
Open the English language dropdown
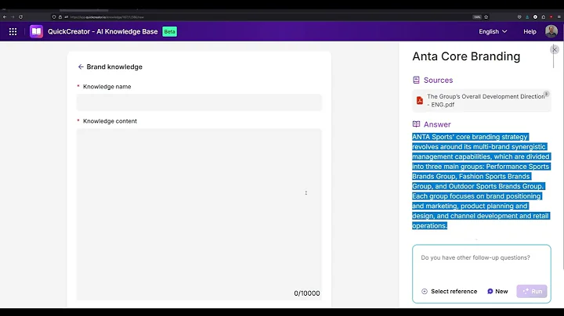pyautogui.click(x=493, y=31)
